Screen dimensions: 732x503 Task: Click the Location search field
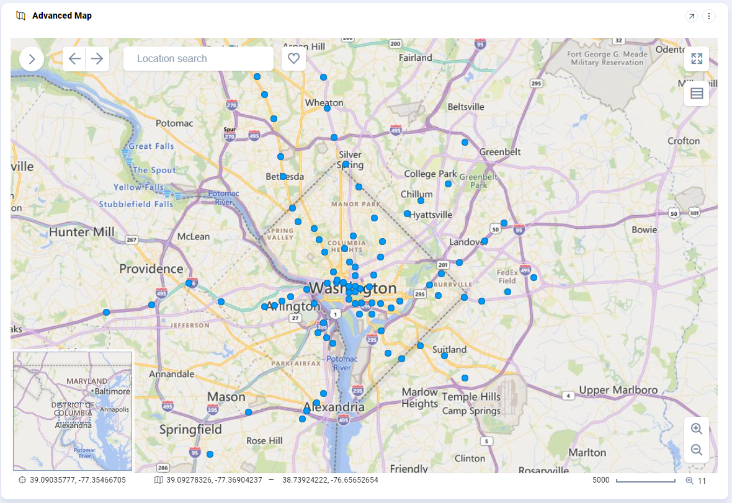pos(199,59)
